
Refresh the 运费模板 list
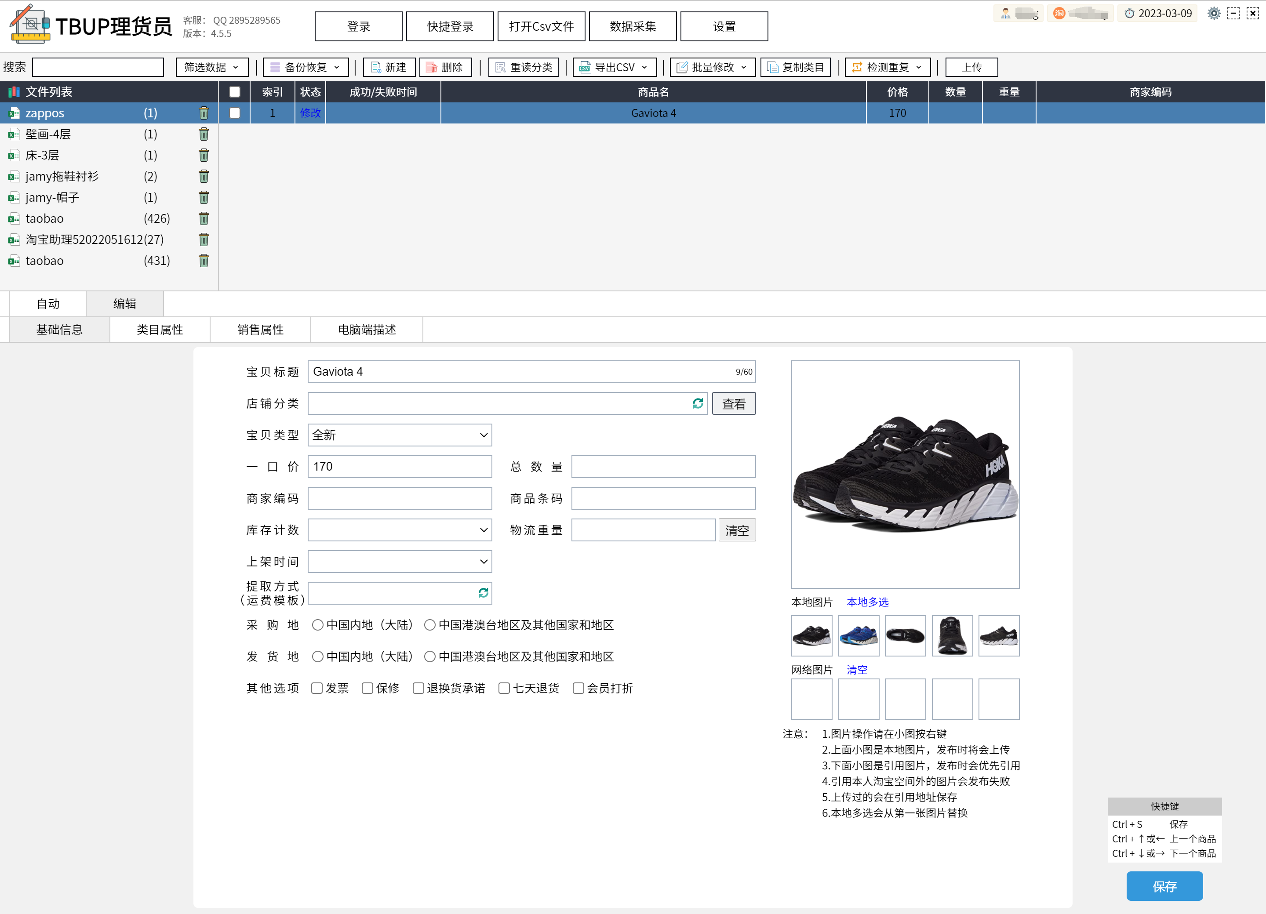coord(483,593)
